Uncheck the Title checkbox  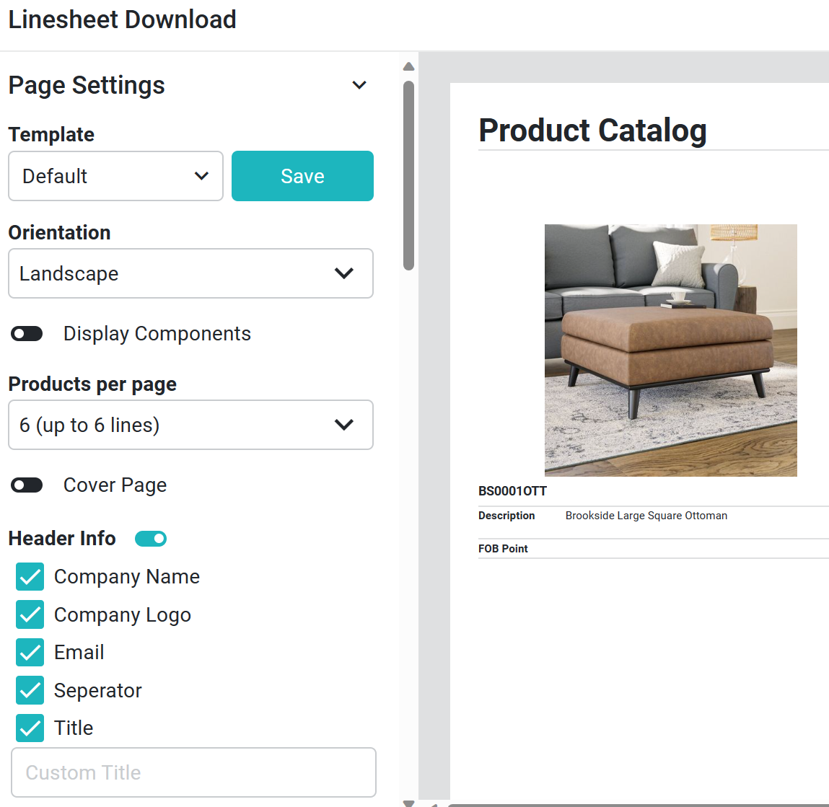tap(30, 728)
